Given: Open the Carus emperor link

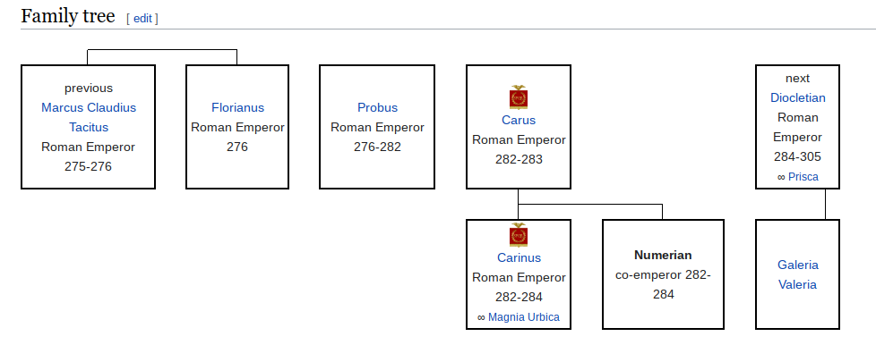Looking at the screenshot, I should [519, 121].
